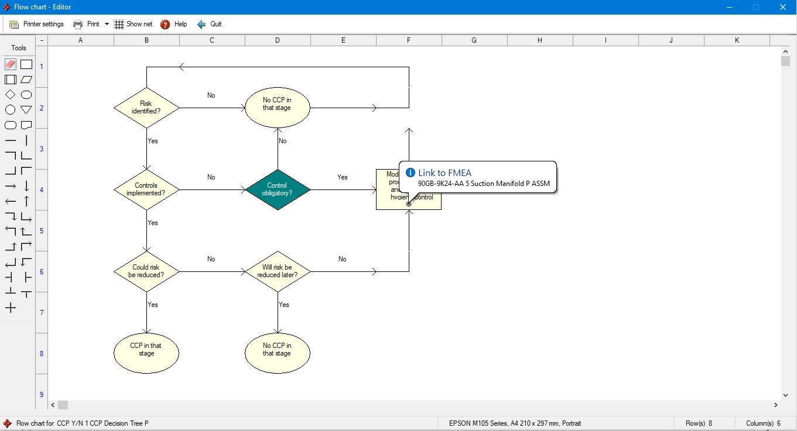Image resolution: width=797 pixels, height=431 pixels.
Task: Toggle Show net grid
Action: click(x=134, y=24)
